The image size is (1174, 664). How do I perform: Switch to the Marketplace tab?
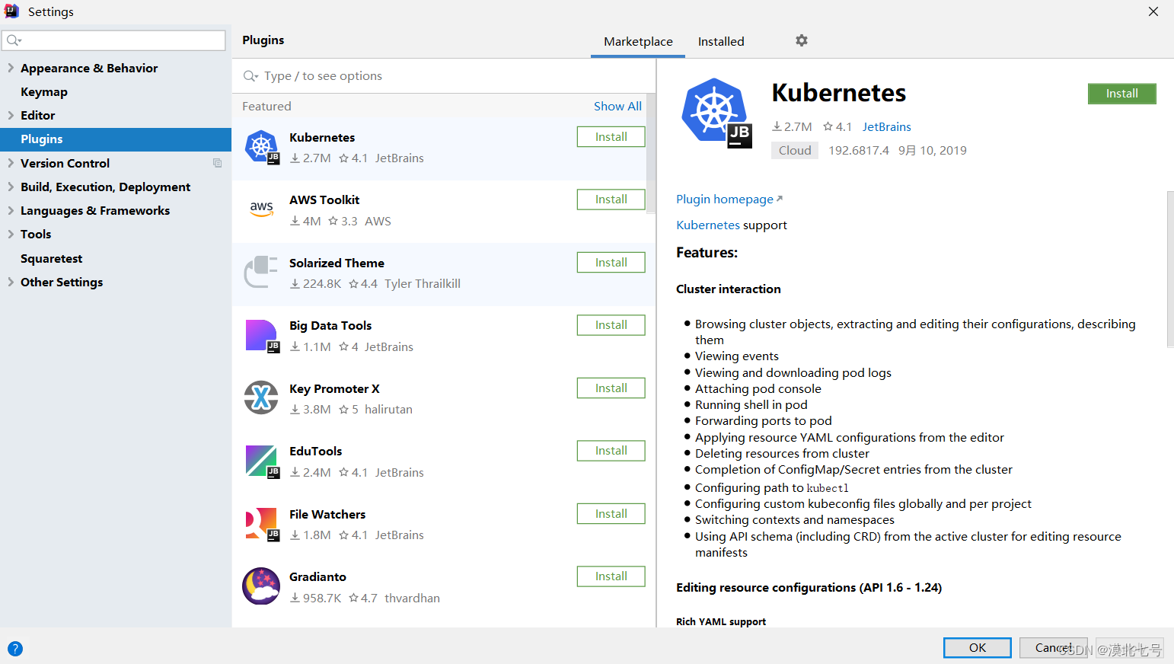[638, 41]
